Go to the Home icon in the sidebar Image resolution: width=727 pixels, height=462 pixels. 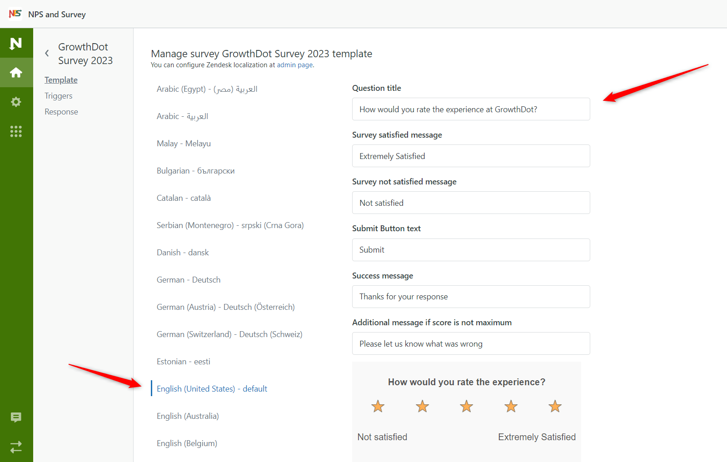coord(16,72)
